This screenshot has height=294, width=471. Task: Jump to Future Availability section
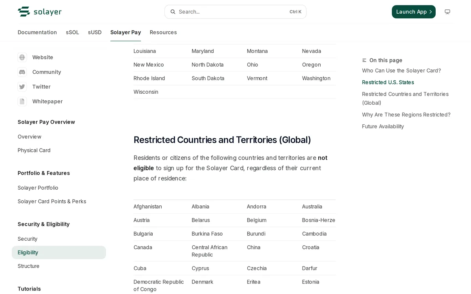383,127
